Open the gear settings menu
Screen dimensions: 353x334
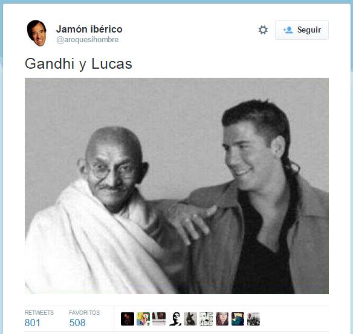[x=263, y=30]
